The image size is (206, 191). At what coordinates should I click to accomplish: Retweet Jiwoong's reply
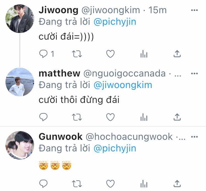click(77, 54)
